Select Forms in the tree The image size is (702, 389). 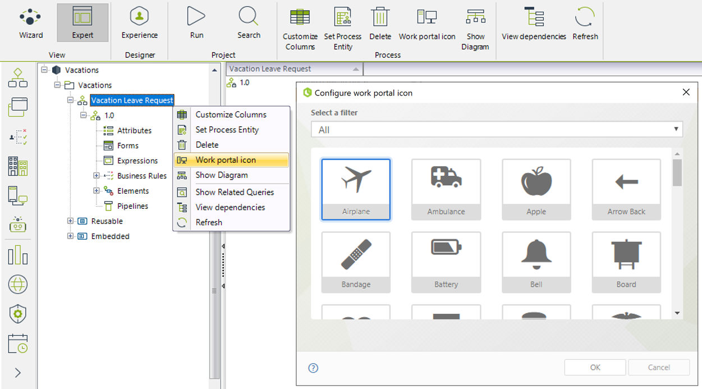127,145
